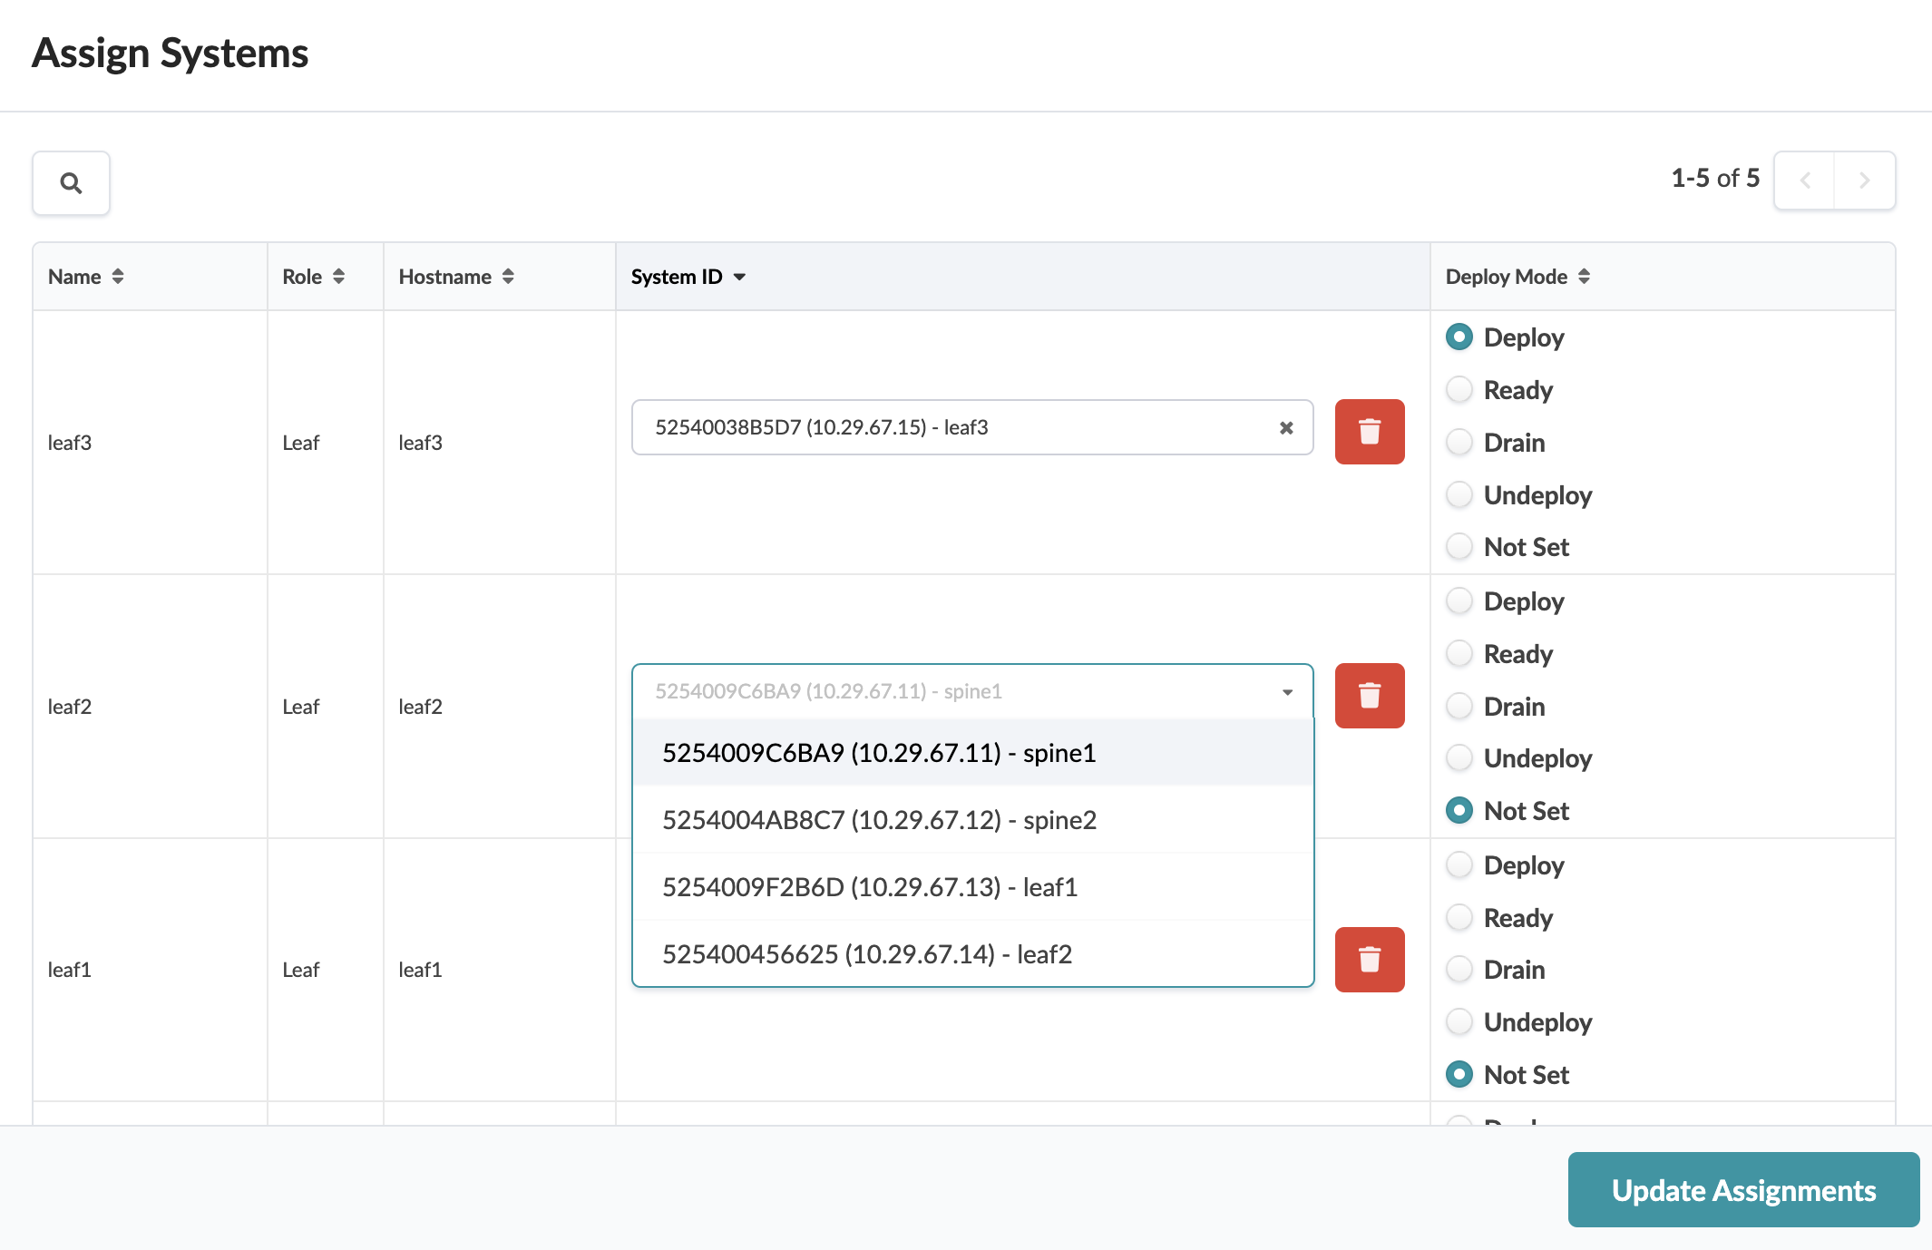This screenshot has width=1932, height=1250.
Task: Delete leaf3 system assignment via trash icon
Action: [1369, 432]
